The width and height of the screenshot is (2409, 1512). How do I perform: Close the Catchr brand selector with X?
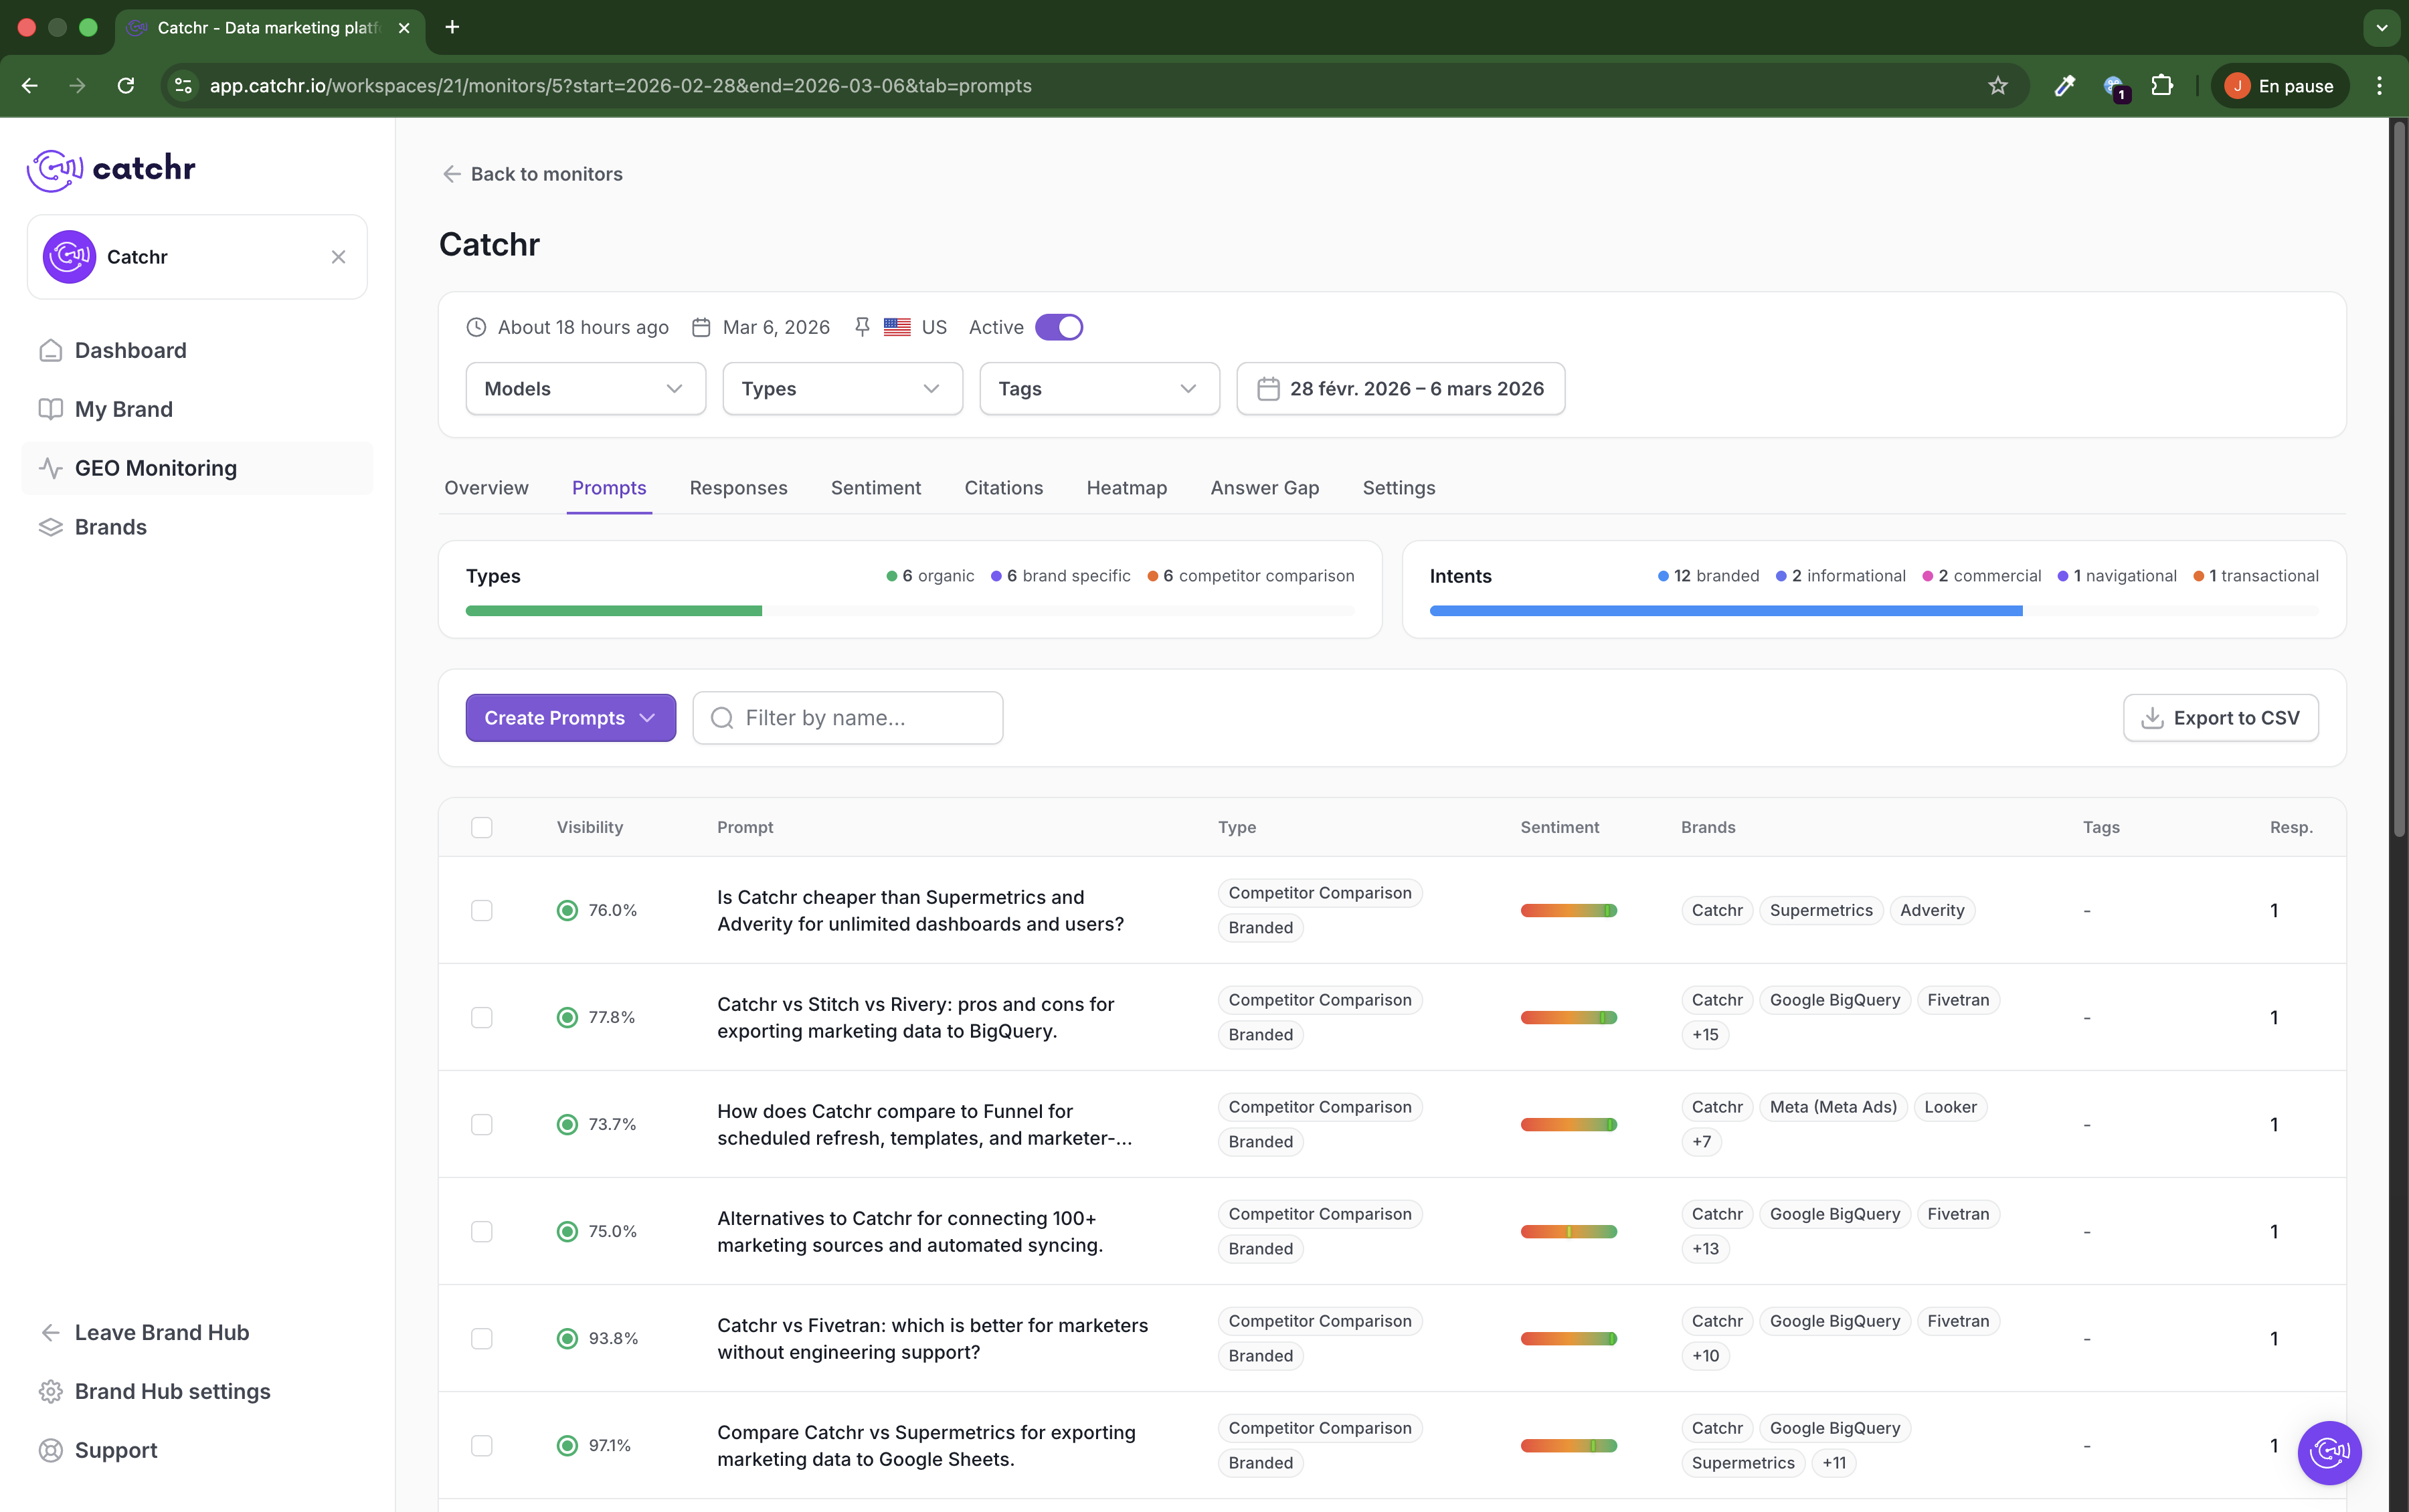click(x=338, y=257)
